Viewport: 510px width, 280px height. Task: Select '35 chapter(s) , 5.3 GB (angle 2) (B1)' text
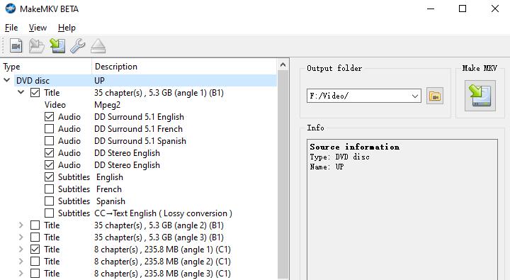159,225
